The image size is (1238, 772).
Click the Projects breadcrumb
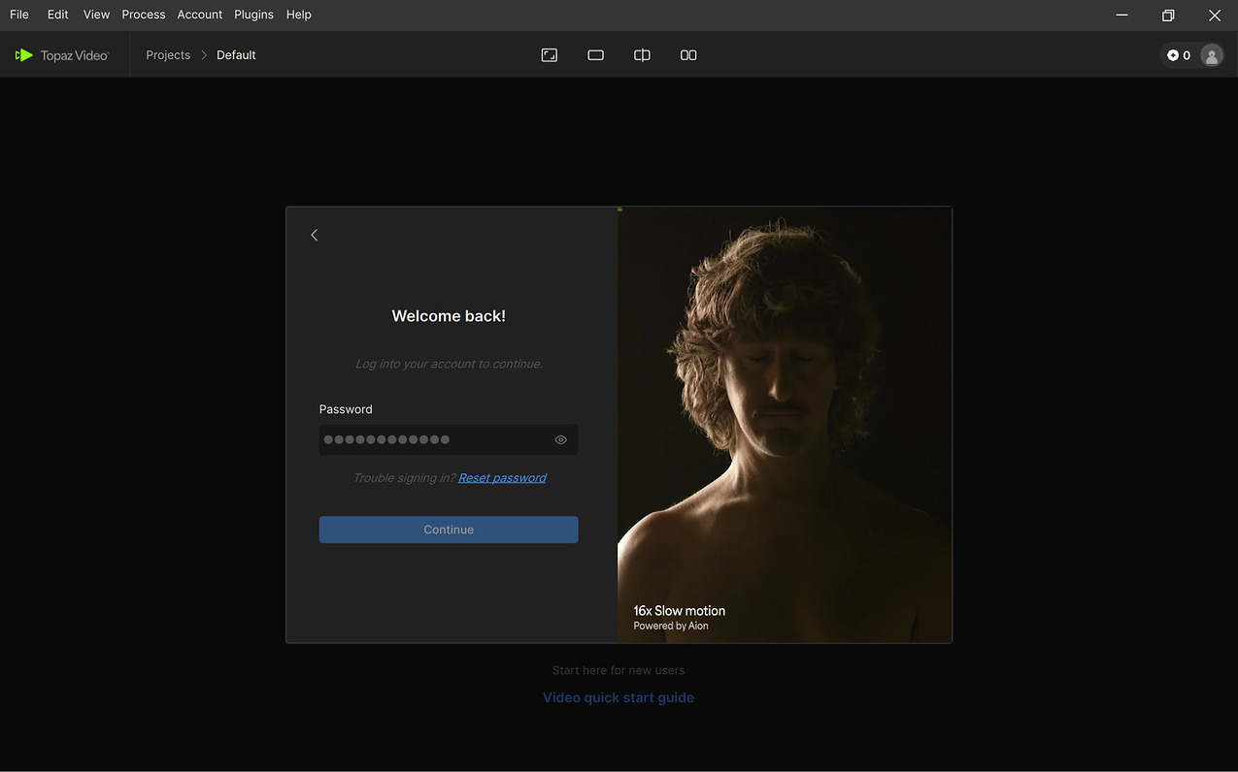pos(168,55)
